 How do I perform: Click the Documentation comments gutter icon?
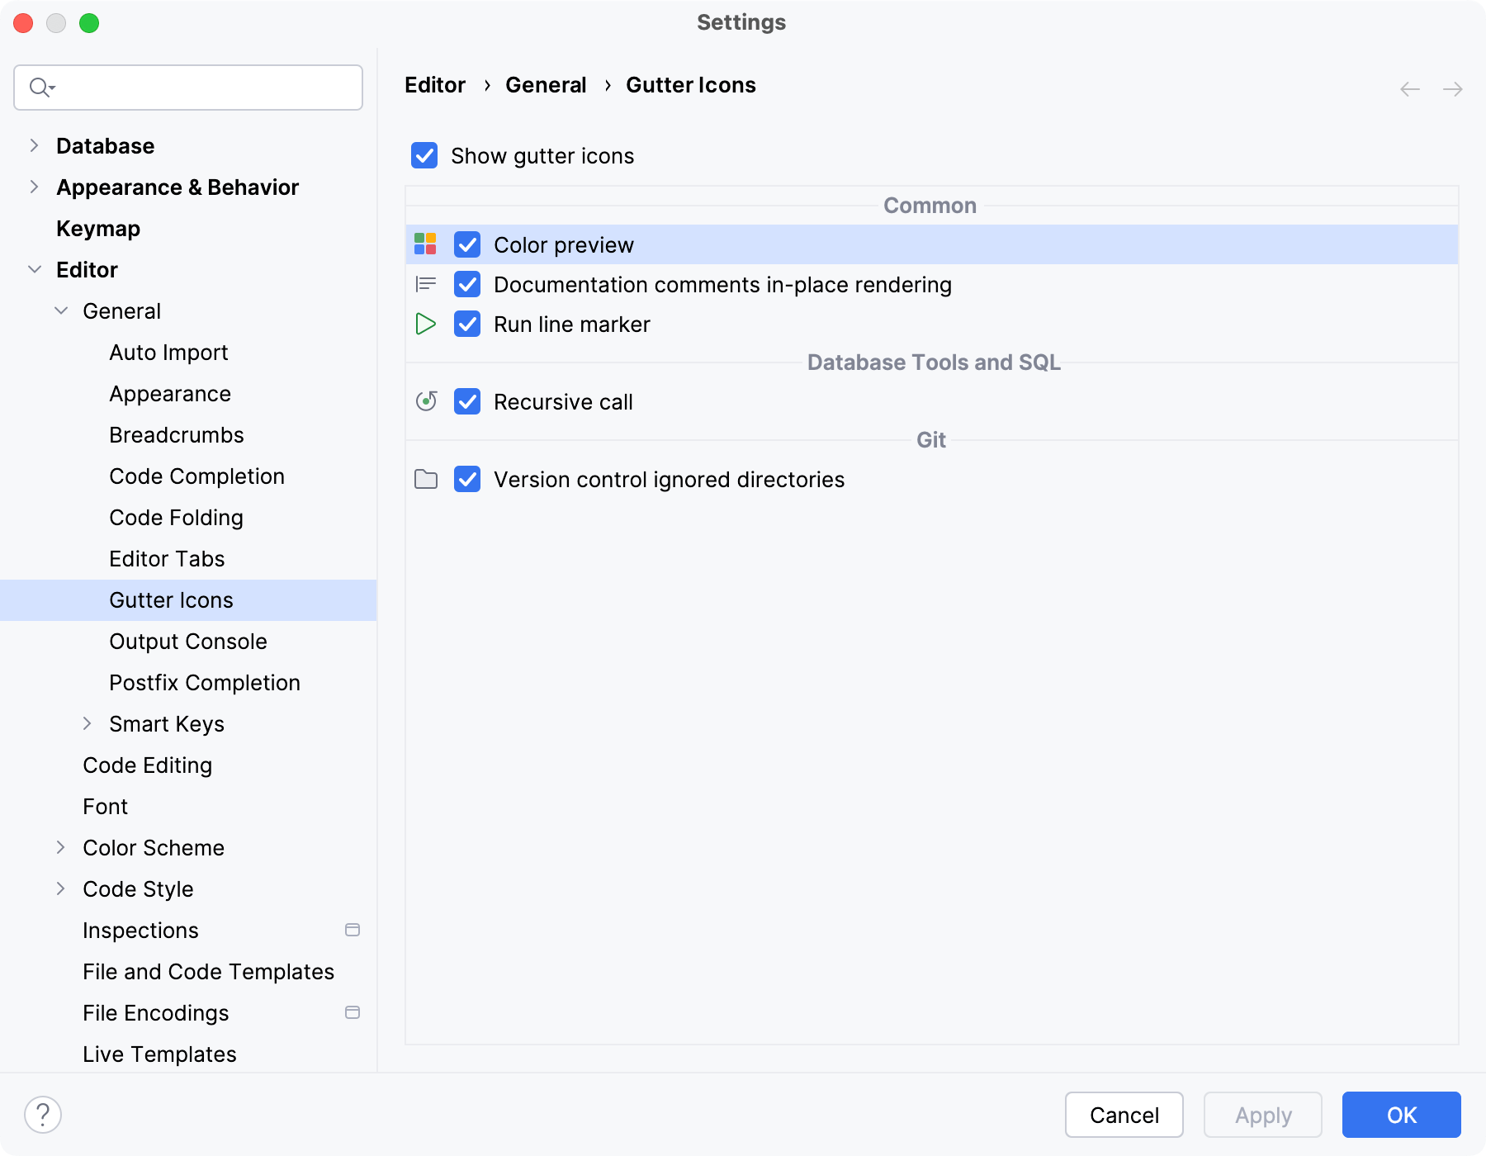(426, 284)
